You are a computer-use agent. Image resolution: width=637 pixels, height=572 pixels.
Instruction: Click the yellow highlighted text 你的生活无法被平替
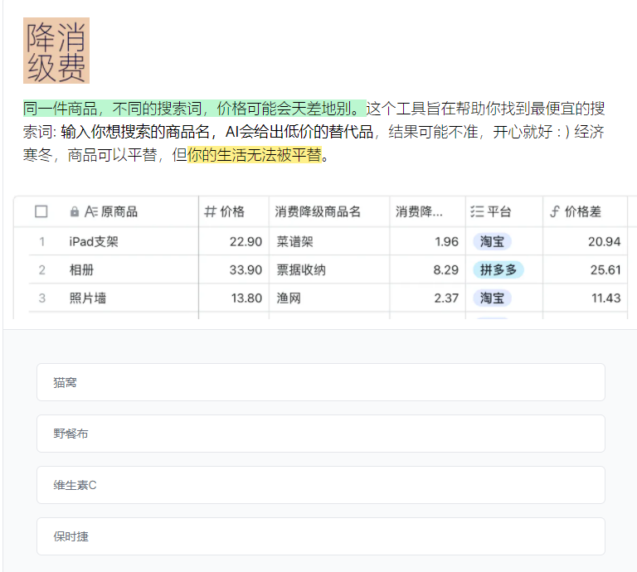pos(254,155)
